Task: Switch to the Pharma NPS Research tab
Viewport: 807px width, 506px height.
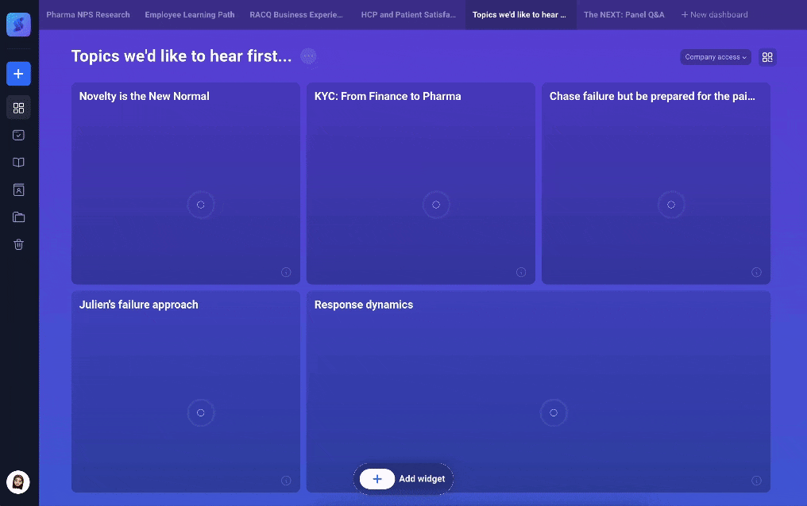Action: click(x=87, y=15)
